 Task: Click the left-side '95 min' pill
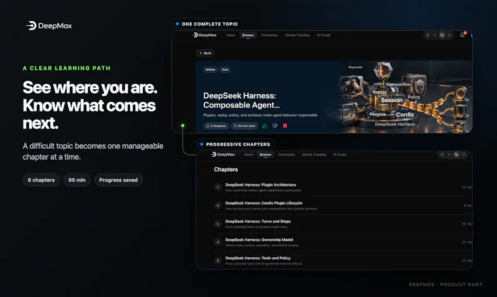tap(77, 180)
